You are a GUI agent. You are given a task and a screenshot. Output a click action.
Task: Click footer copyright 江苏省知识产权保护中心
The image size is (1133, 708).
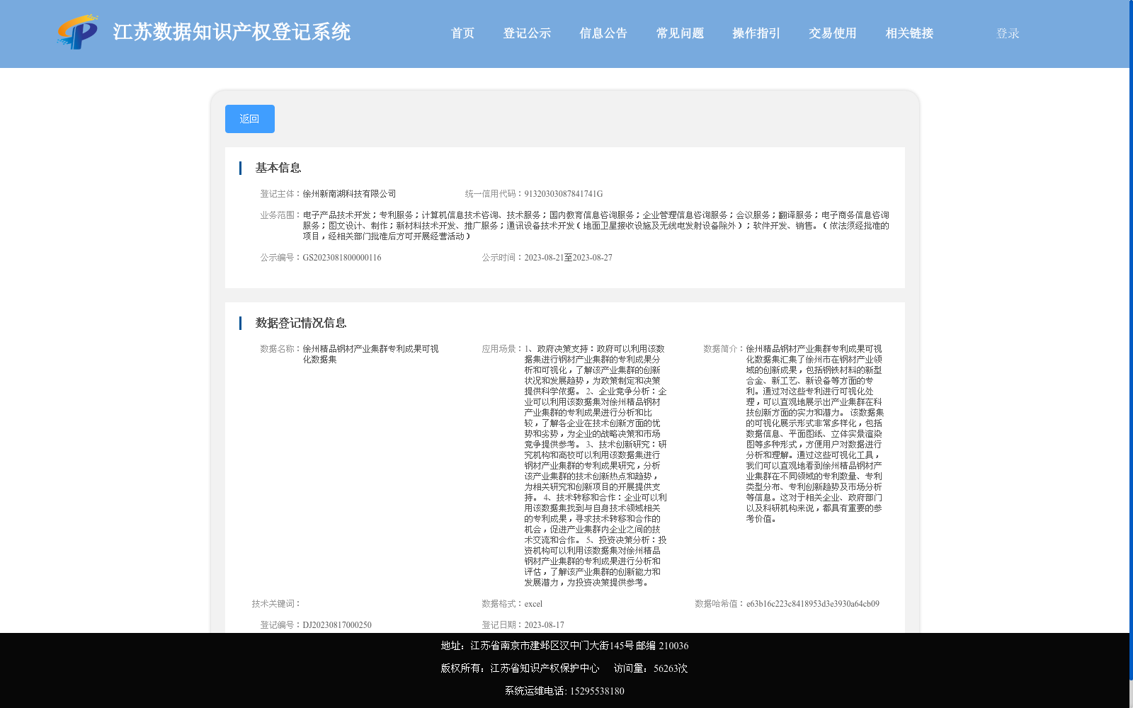coord(545,668)
